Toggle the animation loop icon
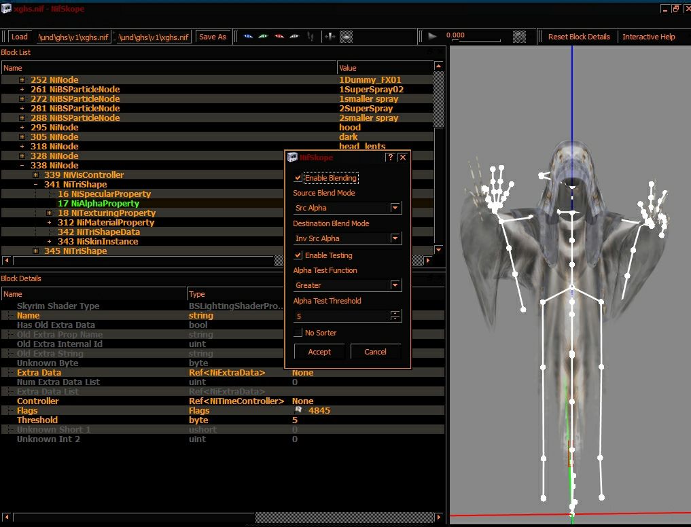691x527 pixels. [519, 37]
